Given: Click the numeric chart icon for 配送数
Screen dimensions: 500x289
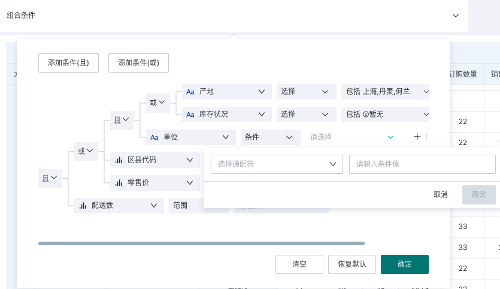Looking at the screenshot, I should click(x=83, y=205).
